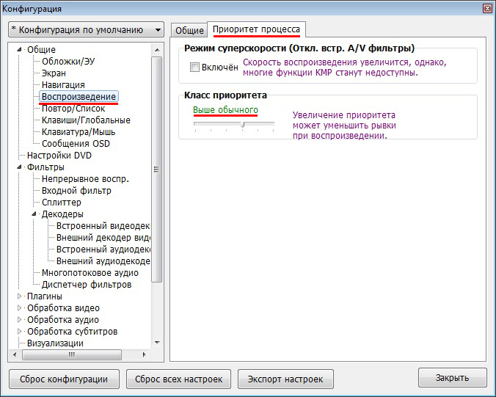The width and height of the screenshot is (496, 397).
Task: Open Входной фильтр settings
Action: click(76, 191)
